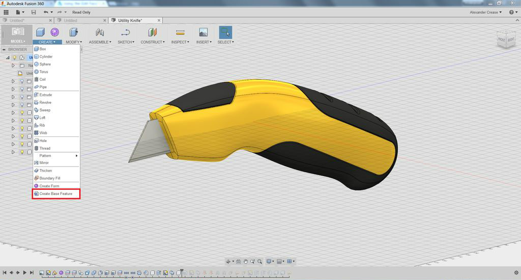The image size is (521, 280).
Task: Click the first timeline feature icon
Action: 42,273
